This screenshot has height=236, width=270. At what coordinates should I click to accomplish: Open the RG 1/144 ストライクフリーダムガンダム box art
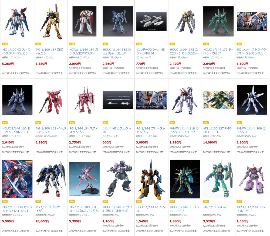252,21
